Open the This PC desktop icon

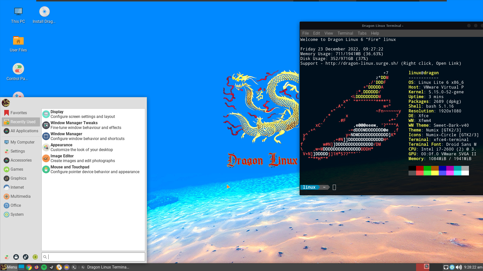pyautogui.click(x=18, y=15)
